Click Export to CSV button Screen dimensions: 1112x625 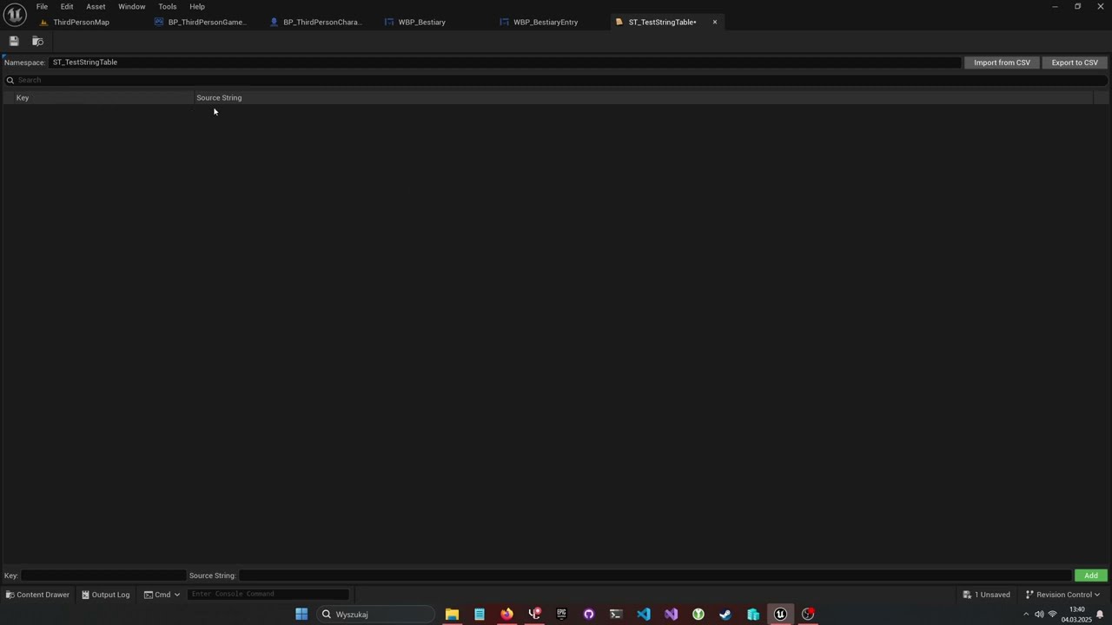1075,62
